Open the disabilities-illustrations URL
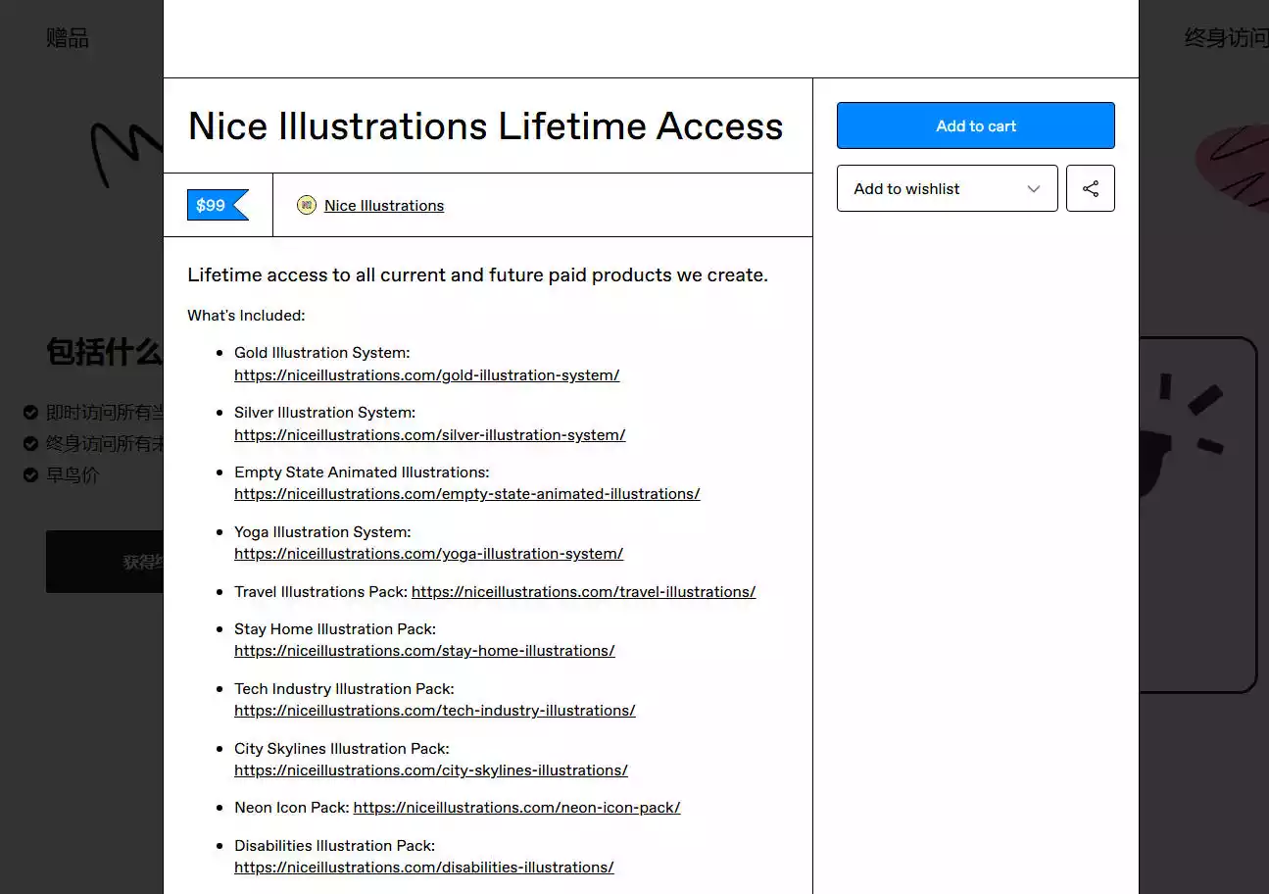 pos(424,867)
